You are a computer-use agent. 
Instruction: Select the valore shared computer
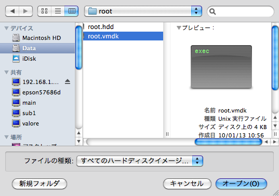(x=37, y=123)
